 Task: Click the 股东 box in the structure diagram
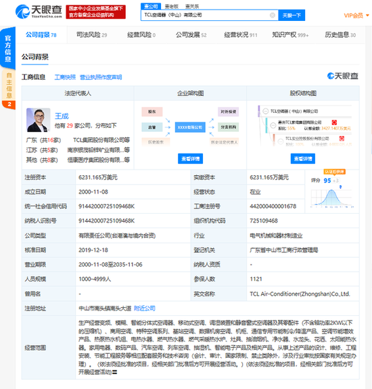[x=152, y=112]
